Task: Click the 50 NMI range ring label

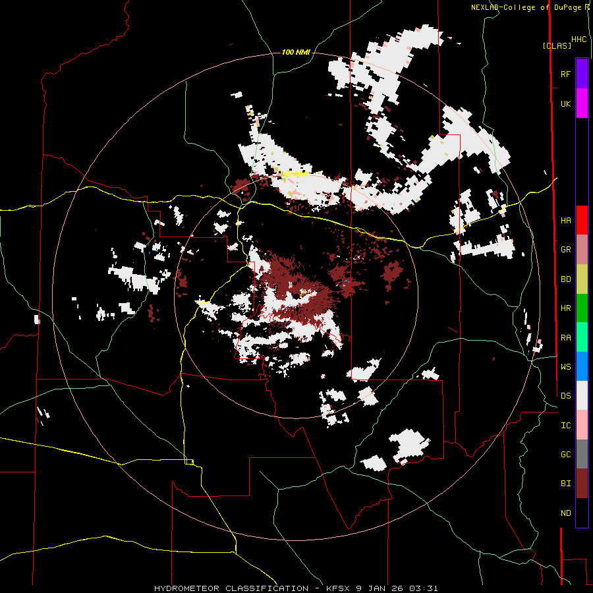Action: [x=295, y=175]
